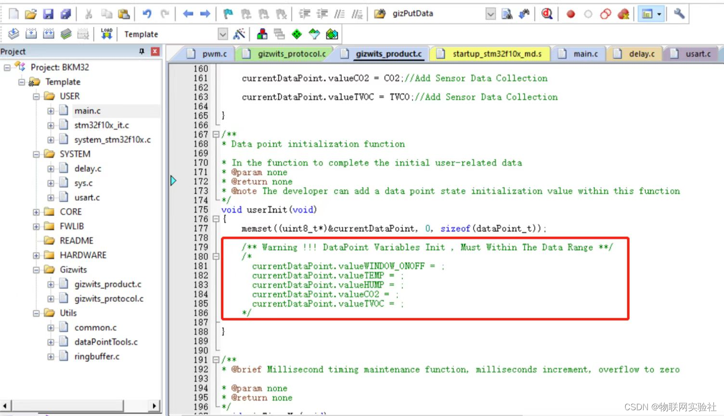Paste from clipboard toolbar icon

124,14
